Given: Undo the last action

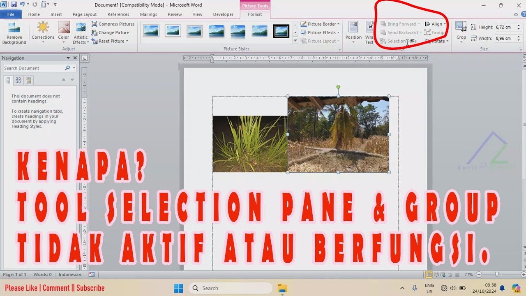Looking at the screenshot, I should point(21,5).
